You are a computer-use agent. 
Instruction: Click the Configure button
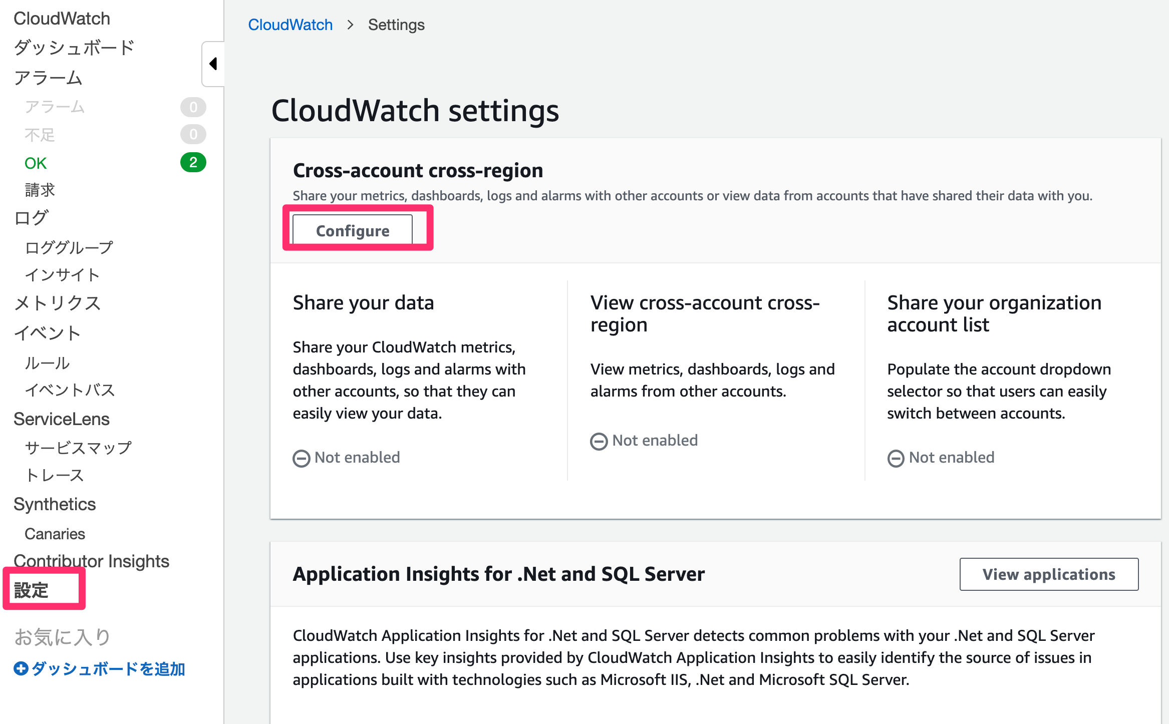353,230
